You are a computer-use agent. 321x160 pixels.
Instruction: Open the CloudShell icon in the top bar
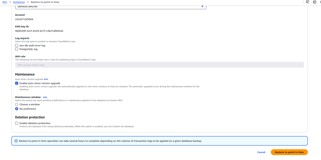(x=308, y=2)
